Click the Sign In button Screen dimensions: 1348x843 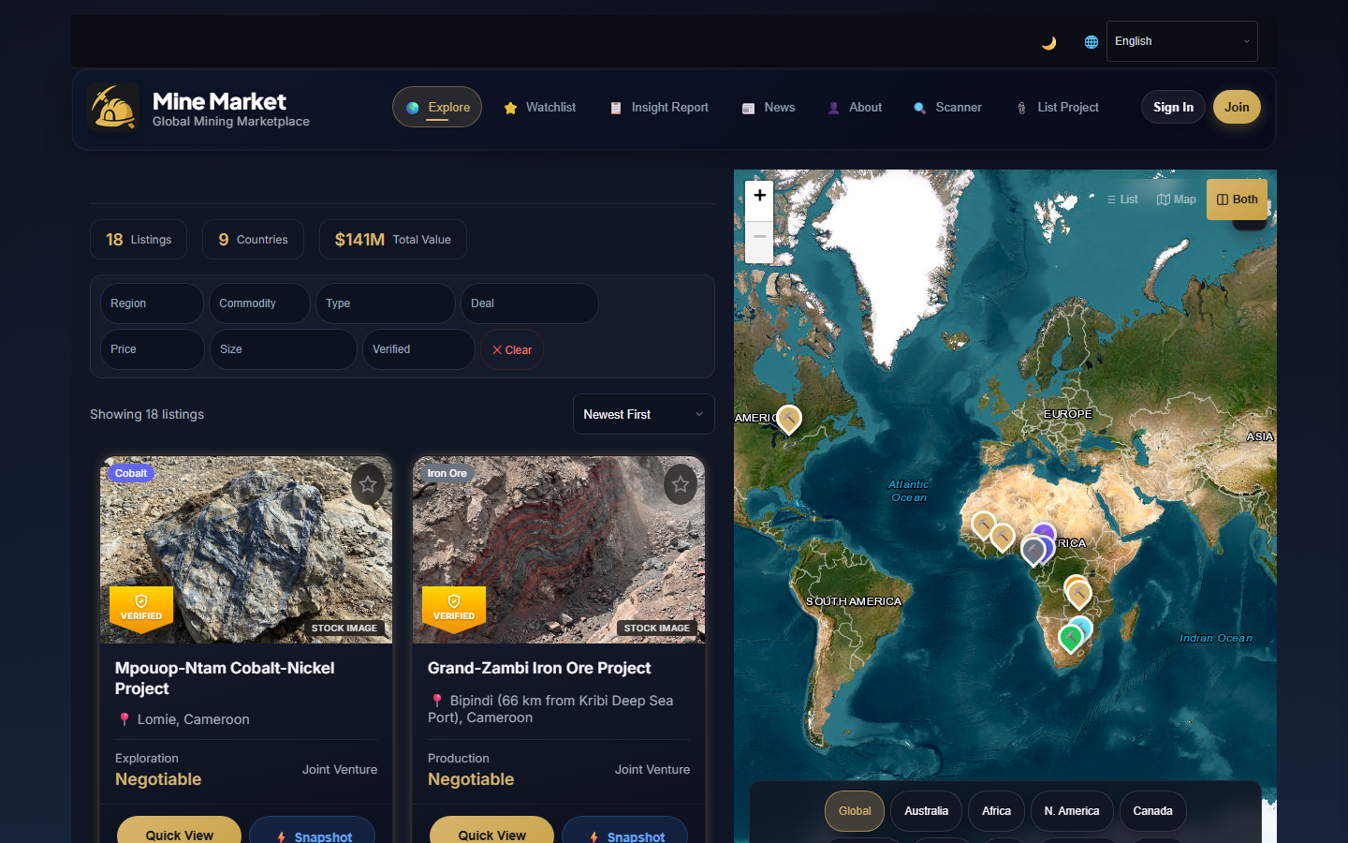pyautogui.click(x=1173, y=107)
